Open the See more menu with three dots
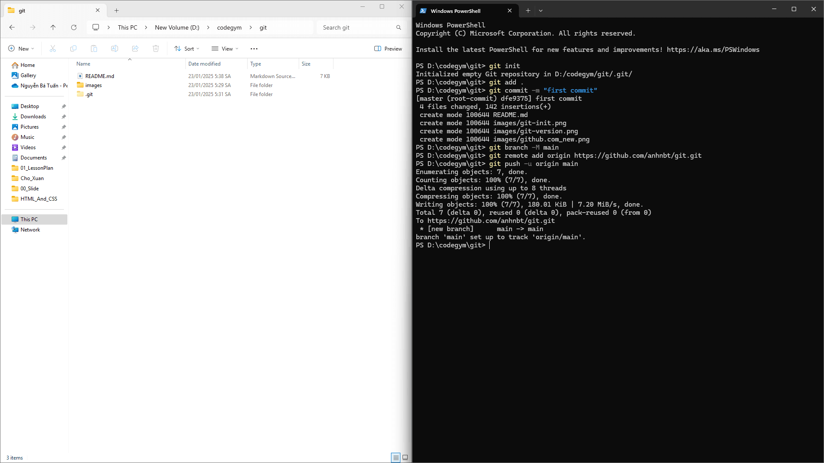 (254, 48)
